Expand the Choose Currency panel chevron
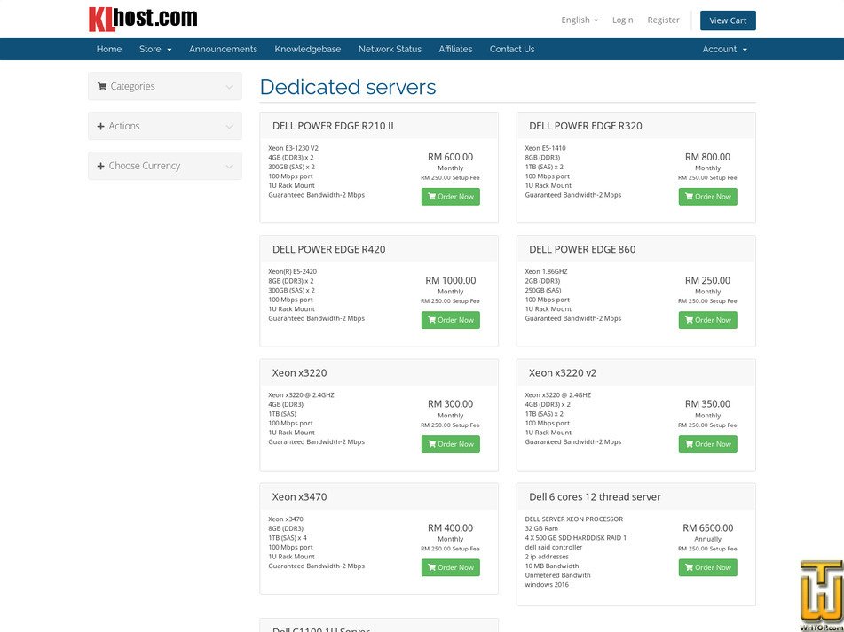The width and height of the screenshot is (844, 632). (x=229, y=167)
